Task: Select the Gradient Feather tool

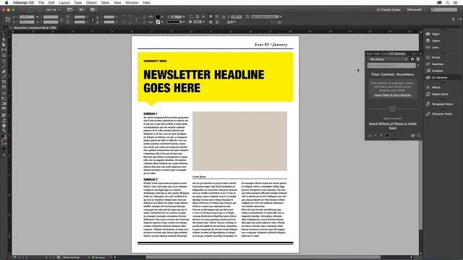Action: click(4, 108)
